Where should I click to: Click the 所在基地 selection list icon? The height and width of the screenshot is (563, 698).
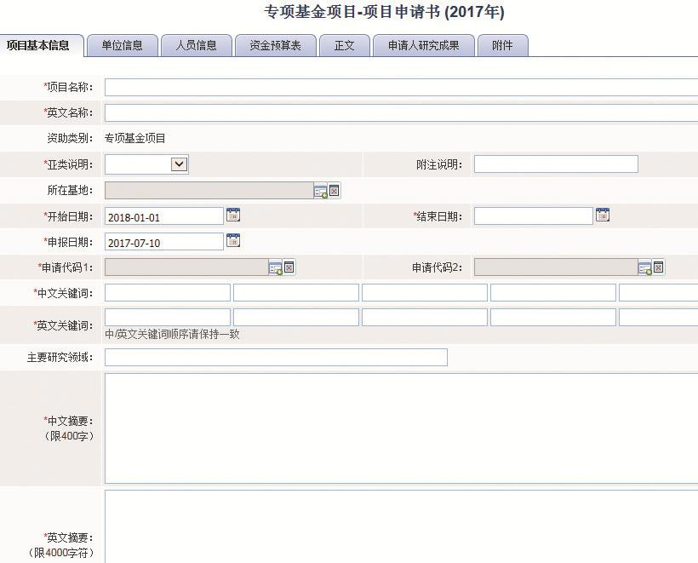click(320, 191)
